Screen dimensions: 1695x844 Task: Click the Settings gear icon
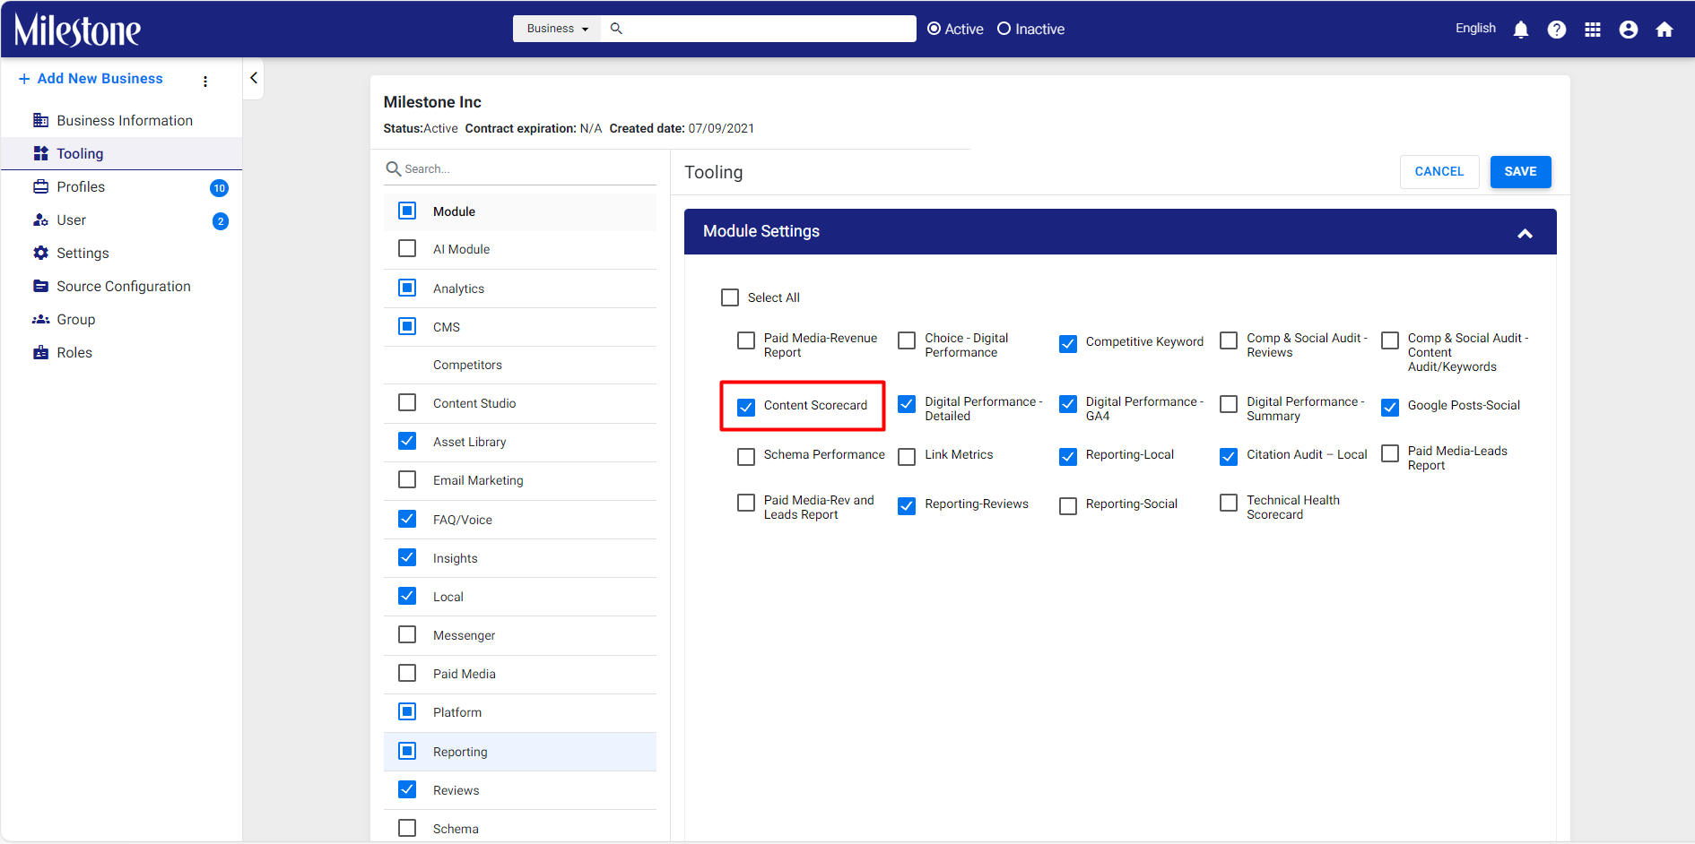(x=40, y=253)
